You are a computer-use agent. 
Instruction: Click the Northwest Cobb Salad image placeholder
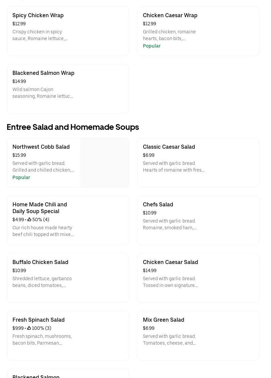[104, 163]
